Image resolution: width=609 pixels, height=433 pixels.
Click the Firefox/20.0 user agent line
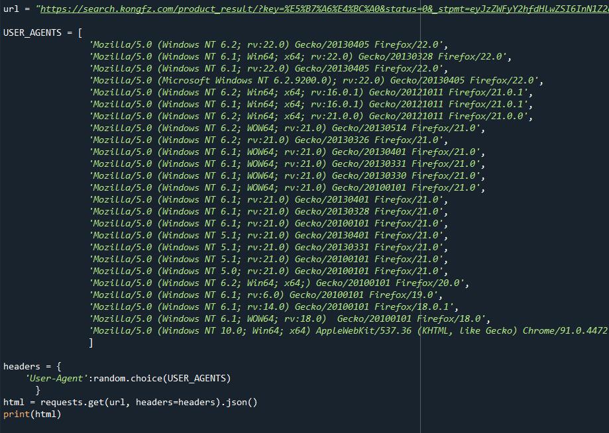278,283
